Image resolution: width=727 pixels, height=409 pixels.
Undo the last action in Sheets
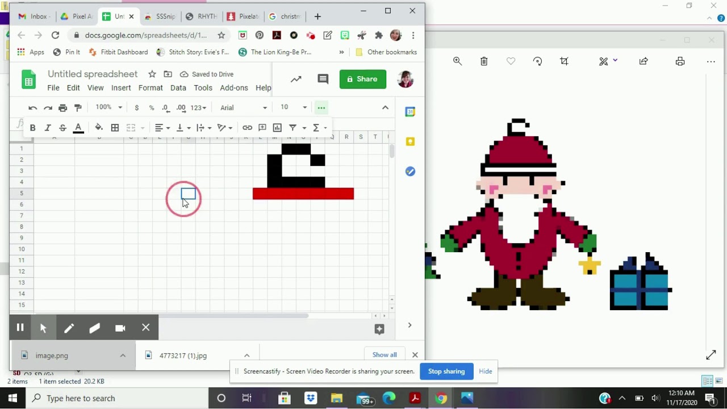(33, 107)
